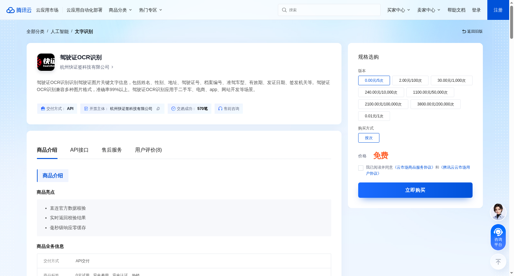Click the API交付 table cell
This screenshot has width=514, height=276.
click(x=83, y=261)
